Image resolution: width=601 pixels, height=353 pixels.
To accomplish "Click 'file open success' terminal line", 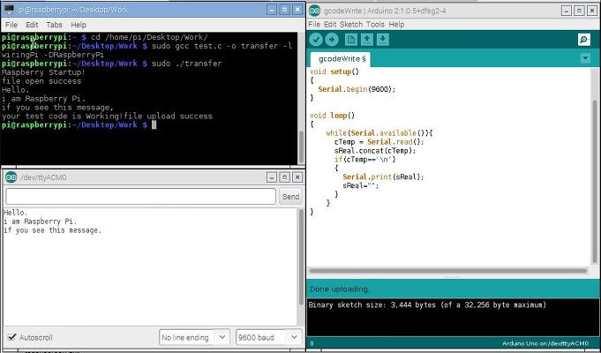I will (41, 81).
